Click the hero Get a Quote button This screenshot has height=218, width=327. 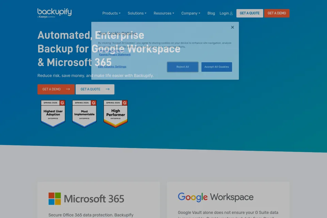pyautogui.click(x=95, y=89)
